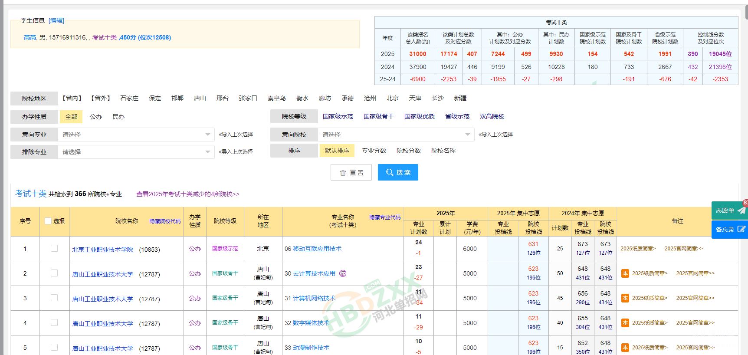748x355 pixels.
Task: Click the 本 icon in the 动漫制作技术 row
Action: click(625, 348)
